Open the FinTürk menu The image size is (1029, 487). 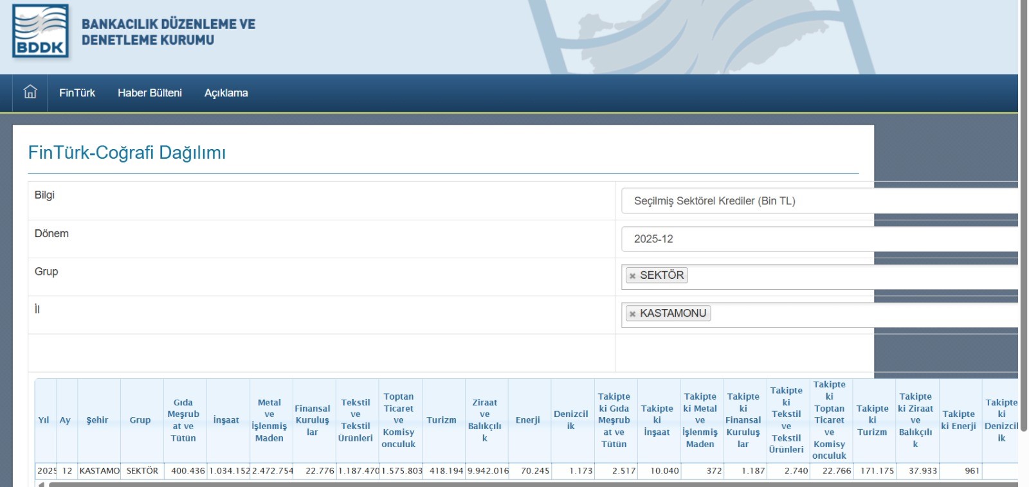[77, 93]
